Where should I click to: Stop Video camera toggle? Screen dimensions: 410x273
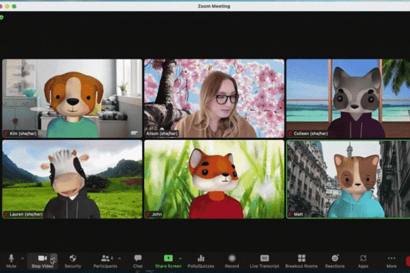(x=41, y=259)
